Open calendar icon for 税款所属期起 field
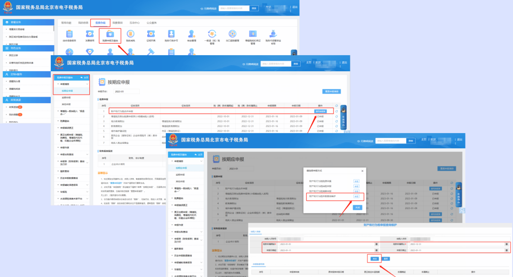Image resolution: width=513 pixels, height=277 pixels. pyautogui.click(x=376, y=244)
